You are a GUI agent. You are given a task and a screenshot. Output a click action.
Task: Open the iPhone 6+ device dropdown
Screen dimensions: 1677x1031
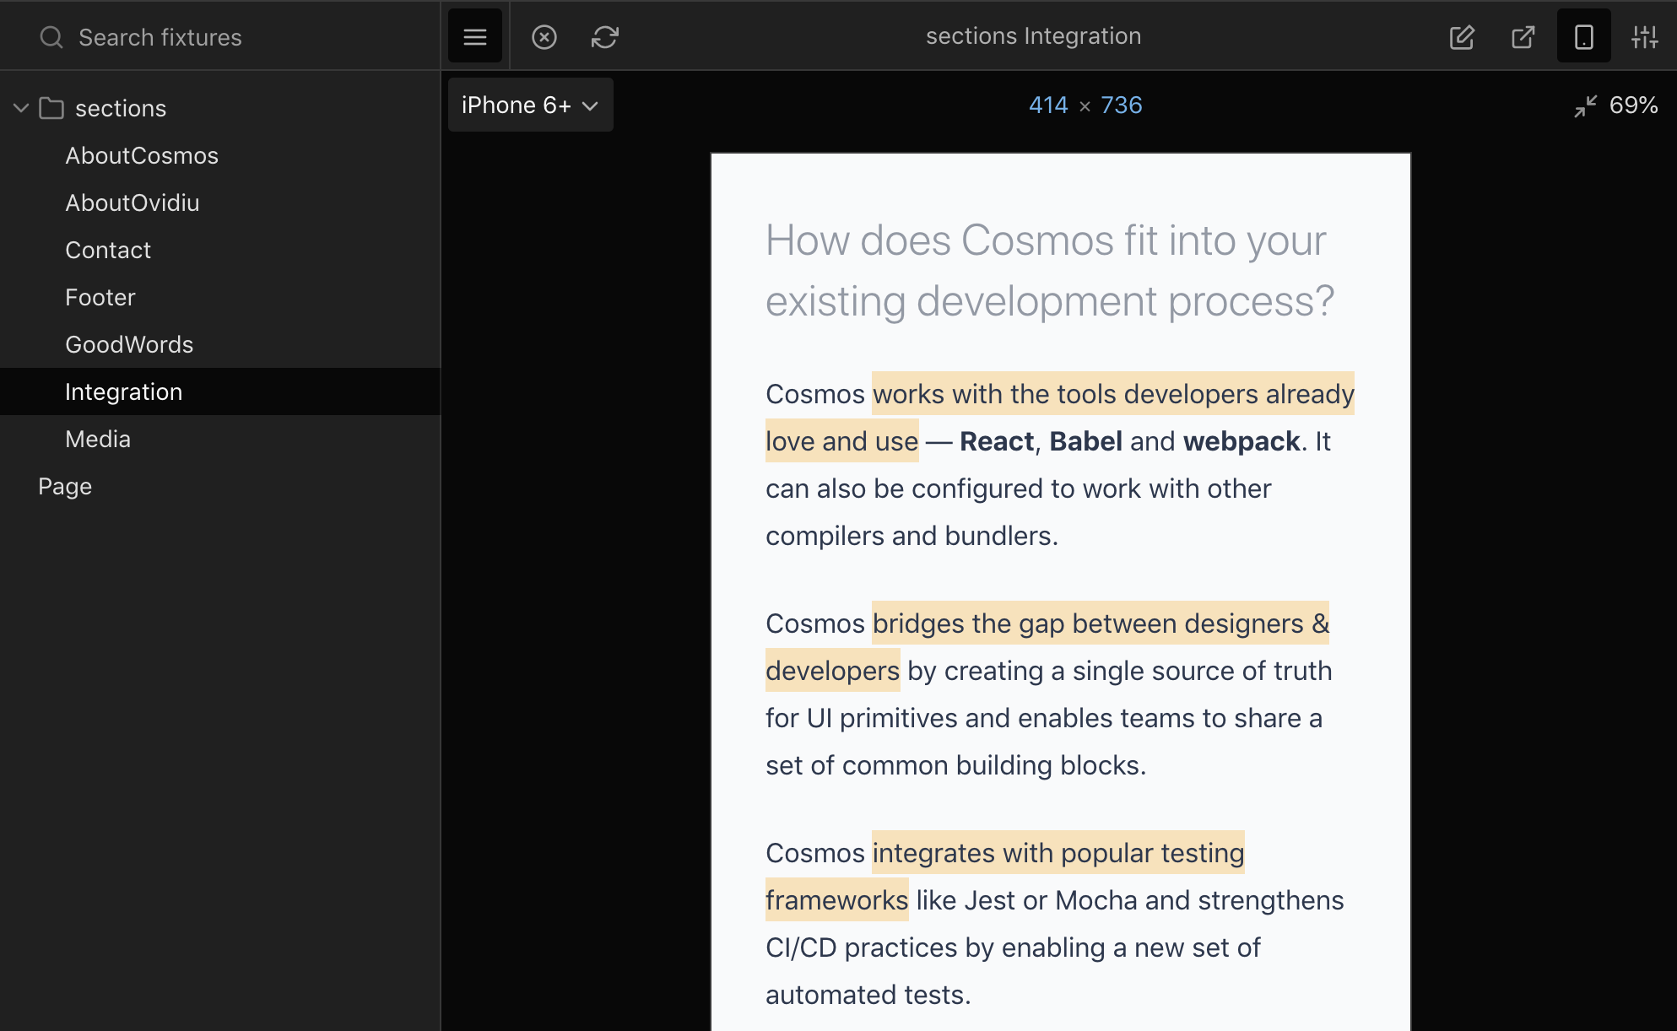(530, 105)
